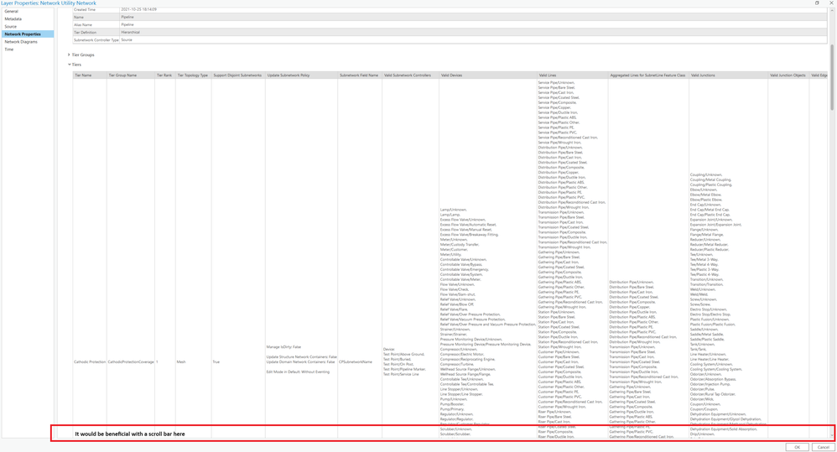Screen dimensions: 837x452
Task: Click Lamp/Unknown in Valid Devices
Action: point(454,210)
